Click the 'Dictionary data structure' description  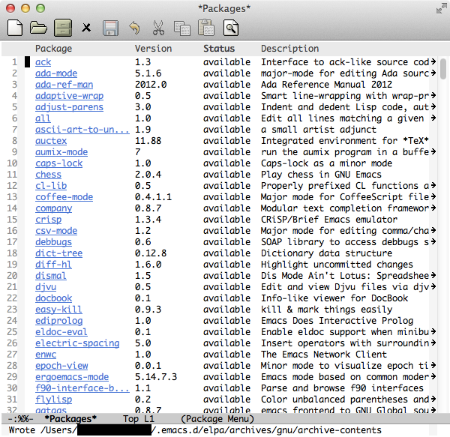(326, 253)
